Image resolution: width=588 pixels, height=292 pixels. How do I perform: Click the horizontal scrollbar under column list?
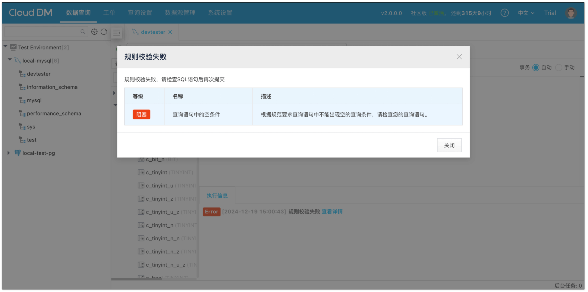pyautogui.click(x=137, y=279)
